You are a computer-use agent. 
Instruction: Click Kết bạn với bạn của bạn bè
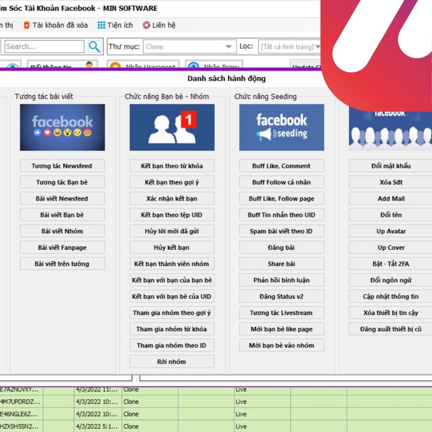click(172, 280)
